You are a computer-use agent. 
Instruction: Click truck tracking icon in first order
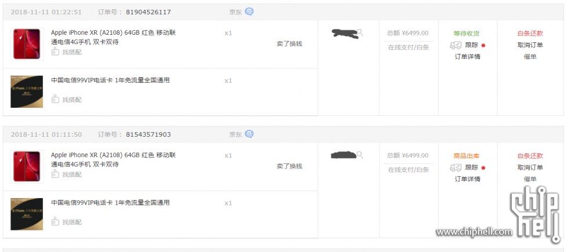455,45
